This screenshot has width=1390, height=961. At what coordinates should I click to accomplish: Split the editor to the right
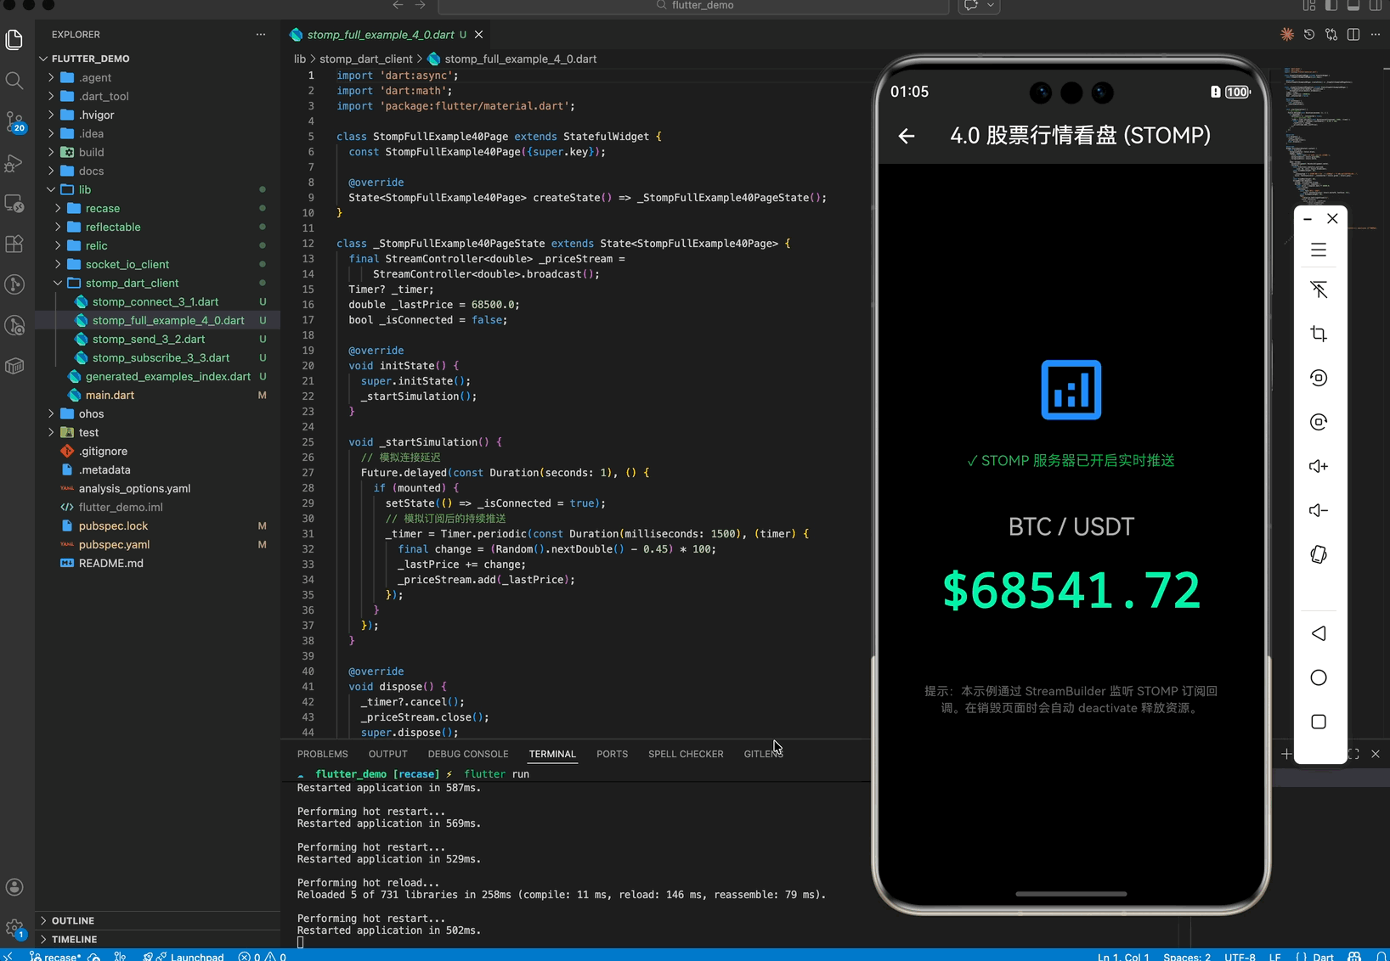pos(1353,35)
